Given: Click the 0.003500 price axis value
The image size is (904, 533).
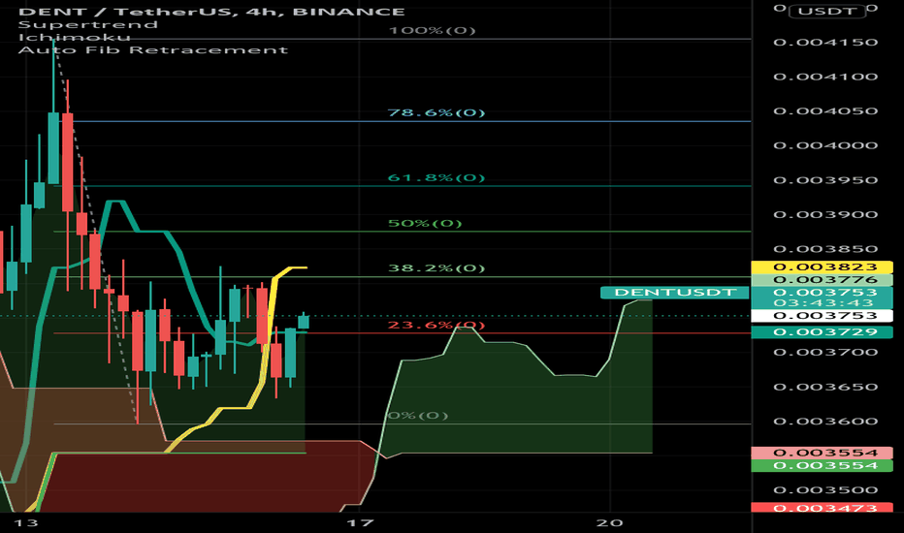Looking at the screenshot, I should click(x=825, y=490).
